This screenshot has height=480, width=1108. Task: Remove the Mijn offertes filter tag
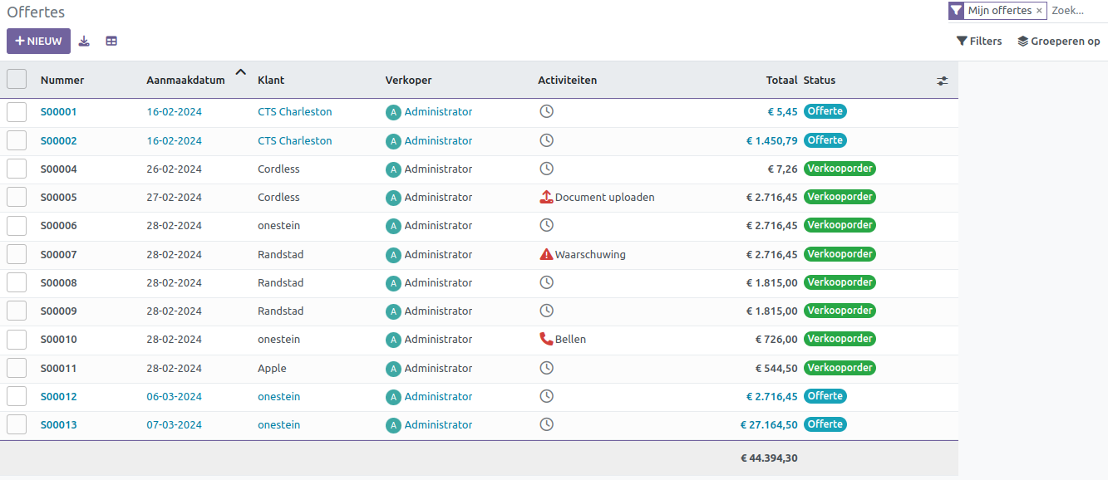1039,11
